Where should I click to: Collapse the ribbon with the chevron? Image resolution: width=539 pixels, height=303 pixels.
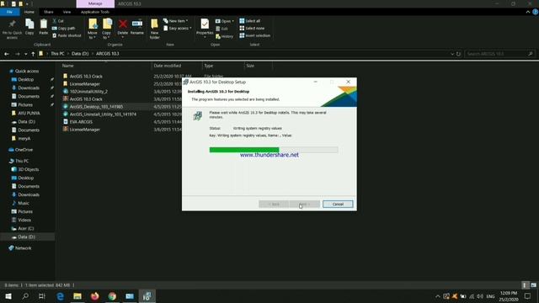[x=528, y=12]
